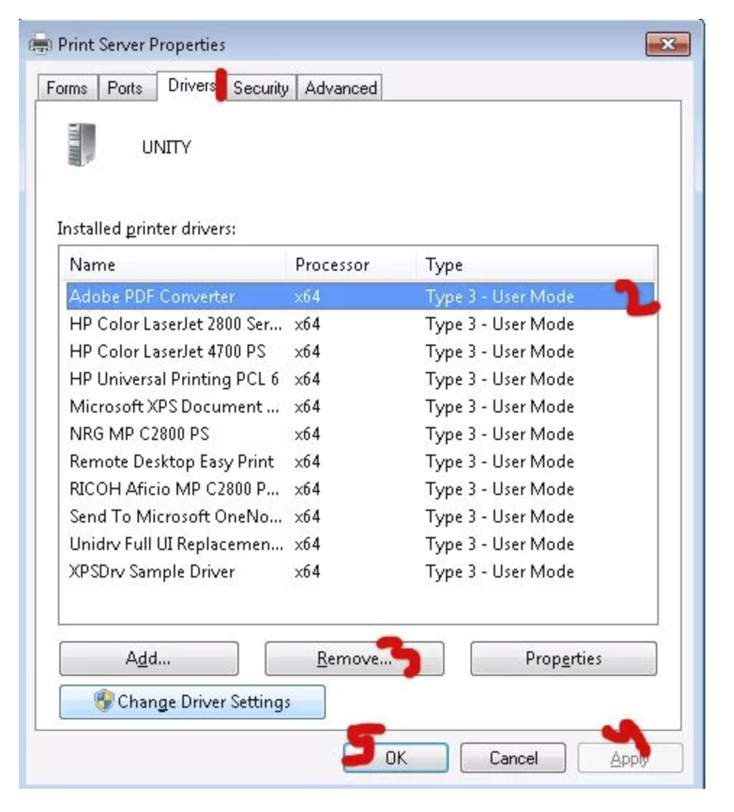The width and height of the screenshot is (734, 812).
Task: Open the Forms tab
Action: point(67,88)
